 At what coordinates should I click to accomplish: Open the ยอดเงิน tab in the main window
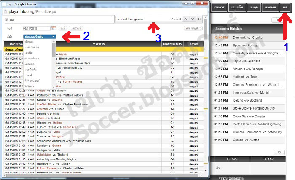pos(270,8)
